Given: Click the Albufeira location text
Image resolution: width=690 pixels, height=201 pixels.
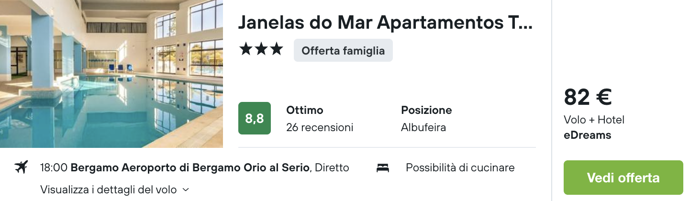Looking at the screenshot, I should tap(423, 127).
